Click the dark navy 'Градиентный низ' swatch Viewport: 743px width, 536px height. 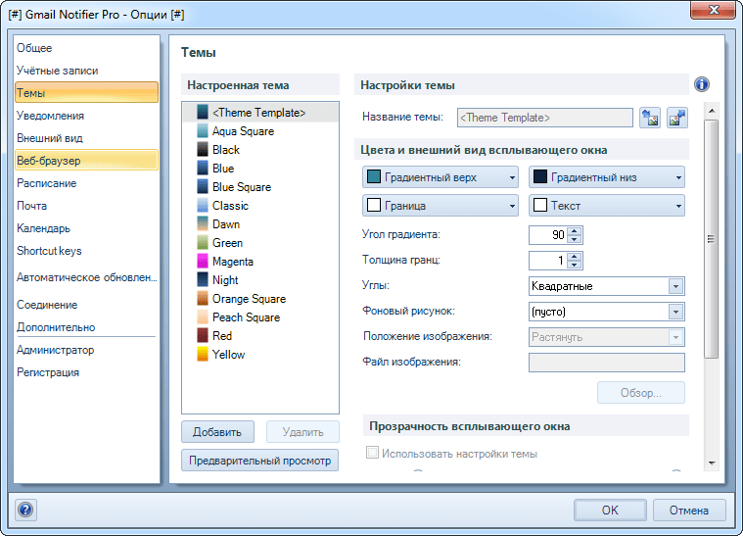[x=540, y=177]
